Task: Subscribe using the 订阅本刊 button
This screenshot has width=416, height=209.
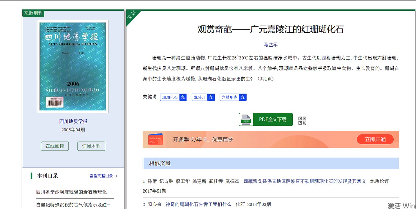Action: (x=91, y=146)
